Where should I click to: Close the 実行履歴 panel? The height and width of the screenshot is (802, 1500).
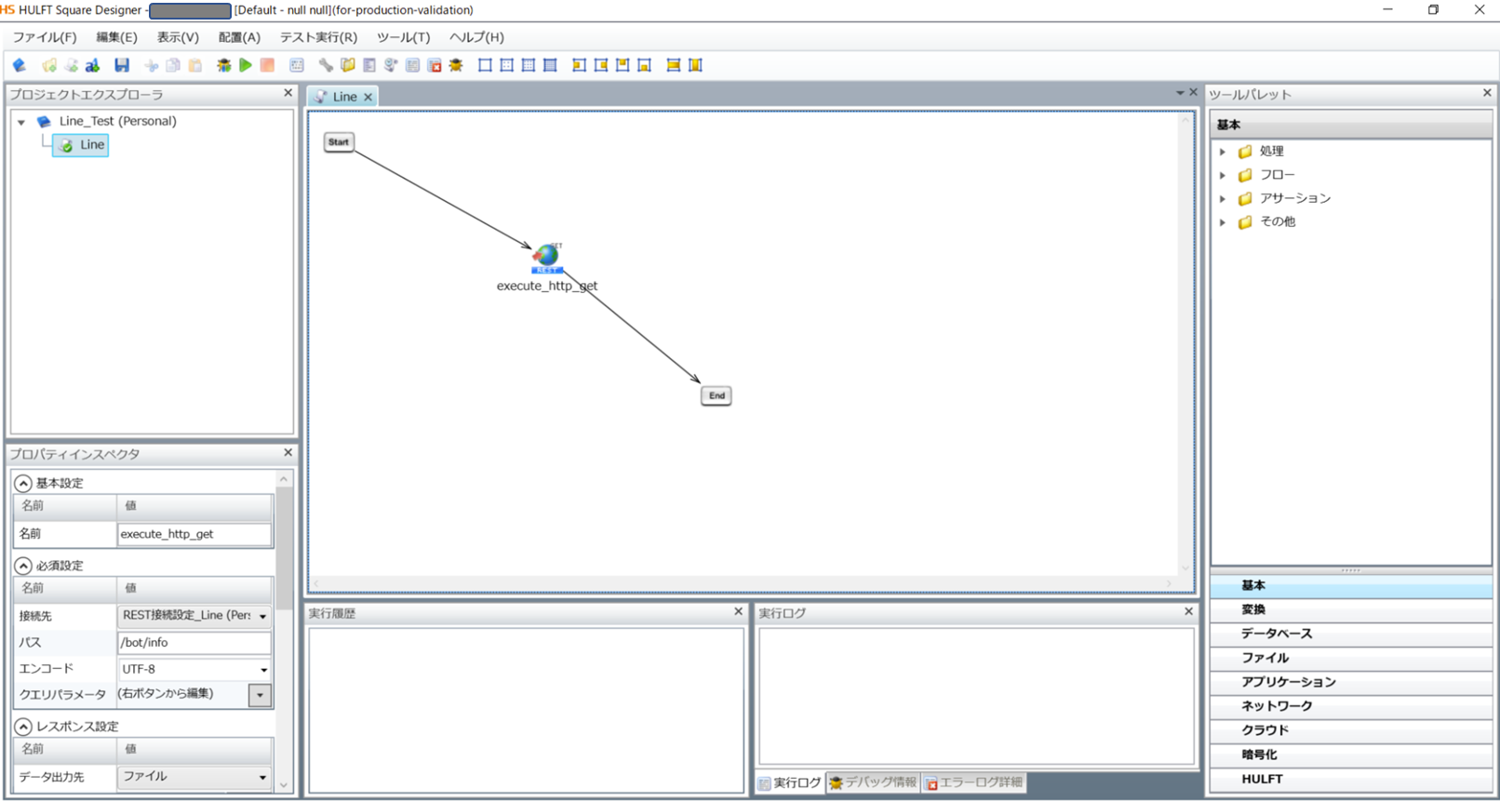pos(738,612)
